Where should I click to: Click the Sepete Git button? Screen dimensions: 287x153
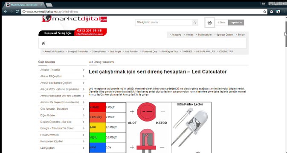[236, 23]
